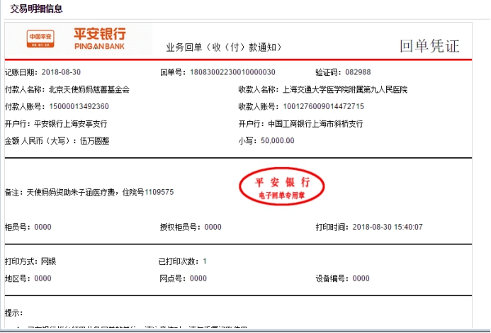Click the 中国平安 logo icon
The image size is (491, 333).
[40, 39]
